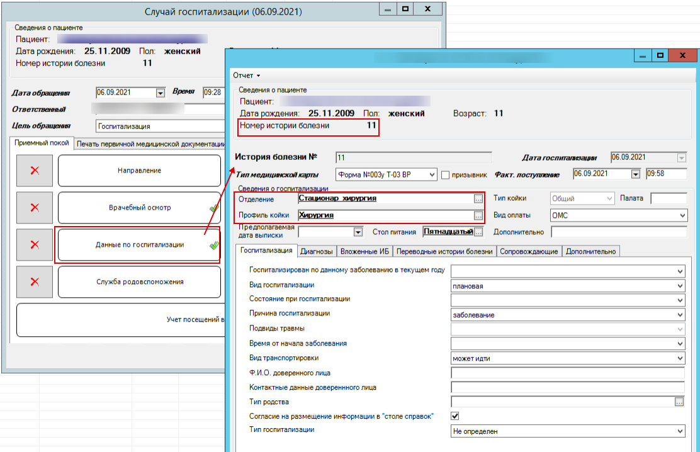Expand Госпитализирован по данному заболеванию dropdown
700x452 pixels.
click(680, 271)
